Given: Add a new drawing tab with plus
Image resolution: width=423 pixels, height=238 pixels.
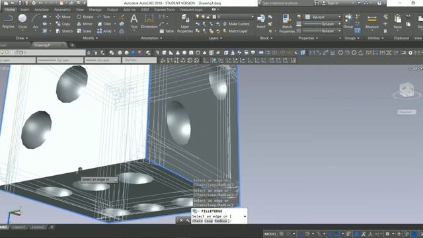Looking at the screenshot, I should pos(72,46).
